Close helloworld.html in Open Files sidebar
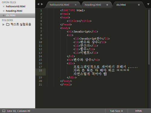Screen dimensions: 151x113 [4, 7]
